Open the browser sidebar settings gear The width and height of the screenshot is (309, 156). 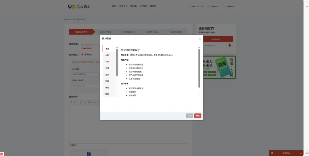[x=307, y=153]
